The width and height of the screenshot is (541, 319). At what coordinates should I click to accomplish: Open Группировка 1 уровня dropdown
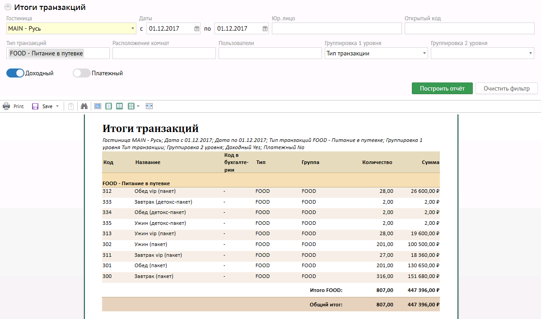[x=424, y=54]
